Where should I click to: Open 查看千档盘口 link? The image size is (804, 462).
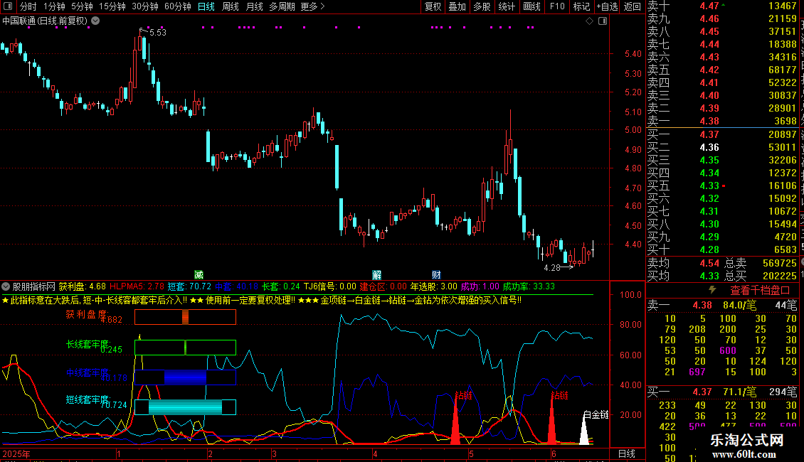click(x=759, y=290)
